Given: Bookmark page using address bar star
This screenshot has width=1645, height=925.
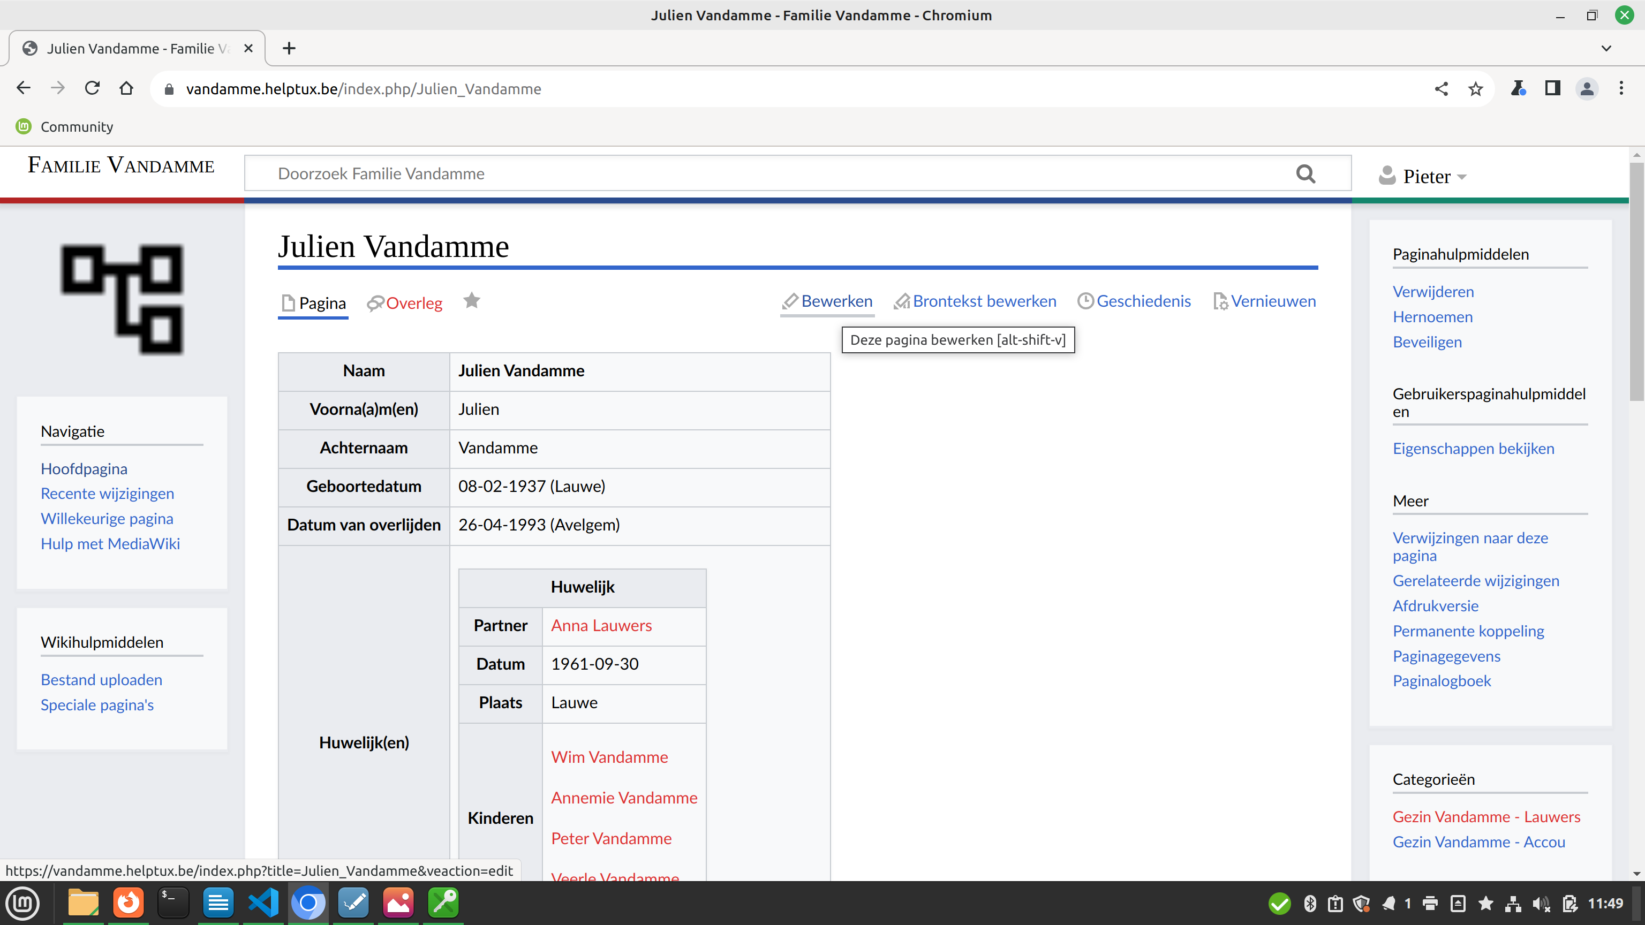Looking at the screenshot, I should (1475, 89).
